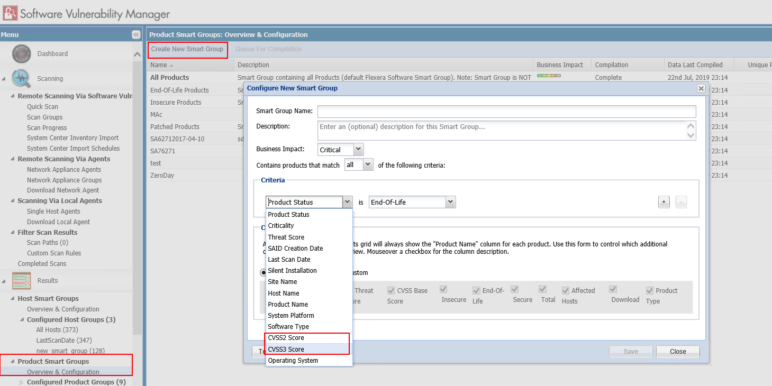
Task: Click the Description text area
Action: pos(502,131)
